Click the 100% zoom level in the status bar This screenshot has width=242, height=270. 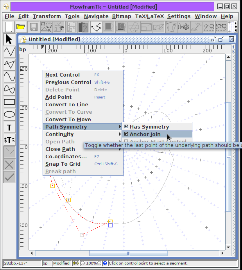(91, 263)
